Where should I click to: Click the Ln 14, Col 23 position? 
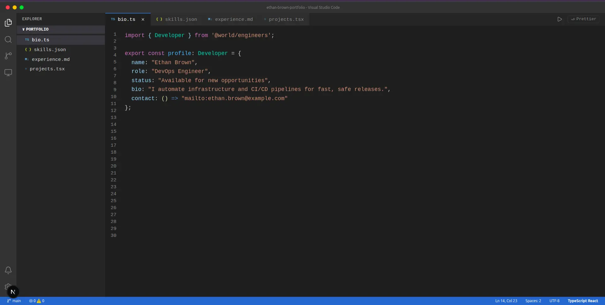tap(506, 301)
